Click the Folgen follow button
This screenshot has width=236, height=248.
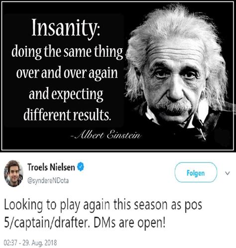(x=196, y=172)
